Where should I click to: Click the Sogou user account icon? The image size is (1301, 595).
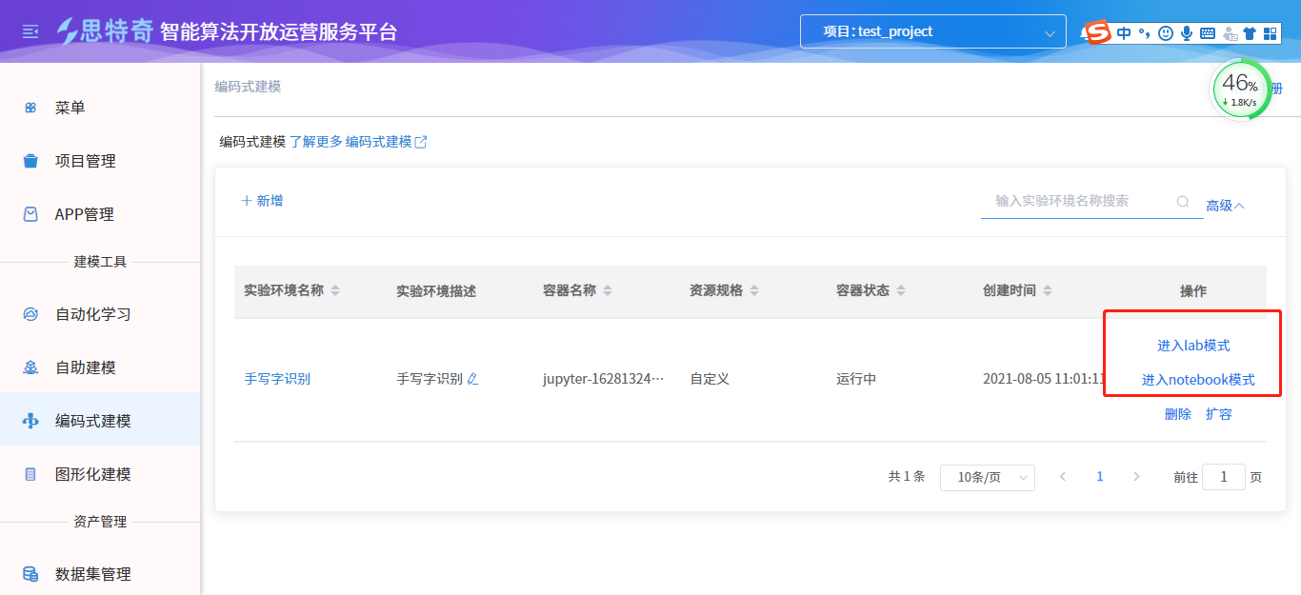pos(1229,33)
